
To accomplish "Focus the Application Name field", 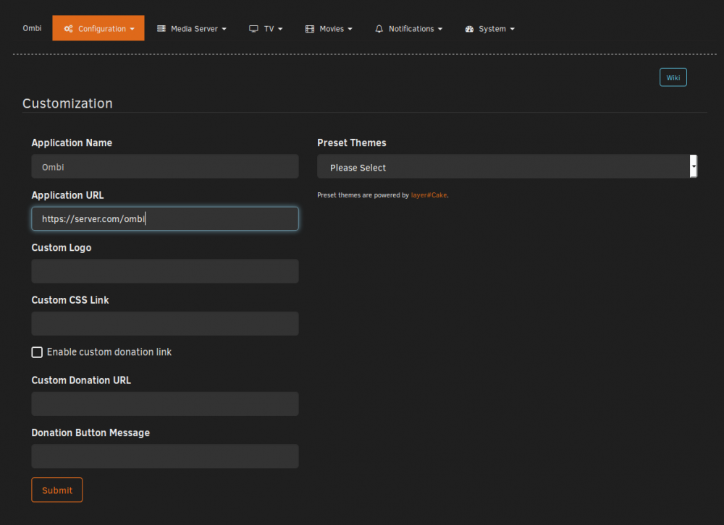I will [x=165, y=166].
